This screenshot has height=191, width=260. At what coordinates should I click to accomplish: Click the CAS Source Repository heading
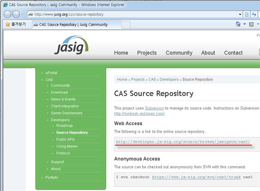(154, 93)
